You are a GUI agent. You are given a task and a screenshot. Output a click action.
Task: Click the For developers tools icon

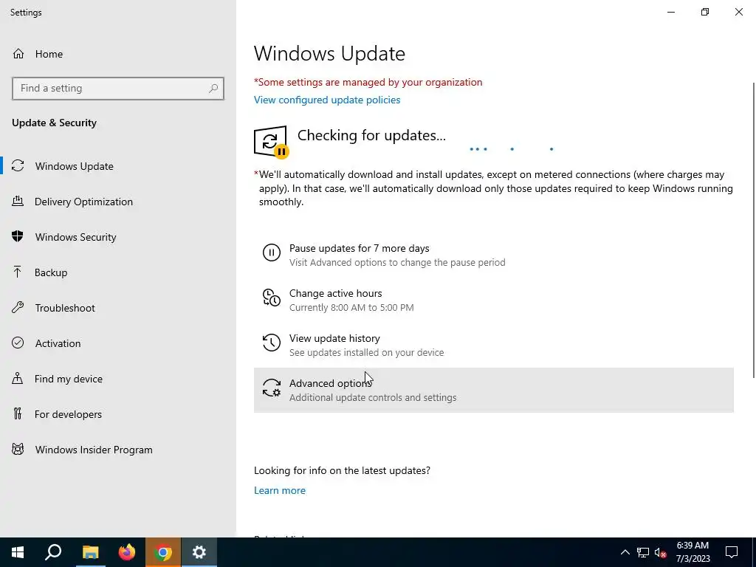click(18, 413)
